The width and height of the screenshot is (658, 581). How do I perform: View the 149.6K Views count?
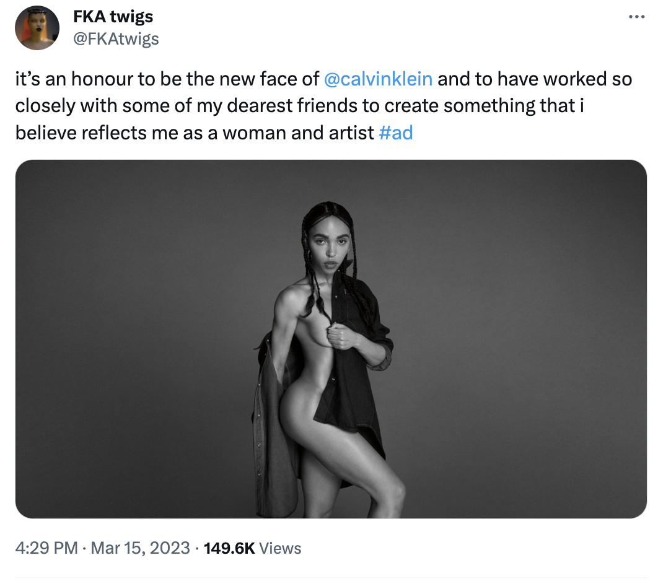pos(252,548)
